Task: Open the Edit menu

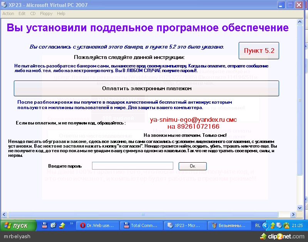Action: coord(22,13)
